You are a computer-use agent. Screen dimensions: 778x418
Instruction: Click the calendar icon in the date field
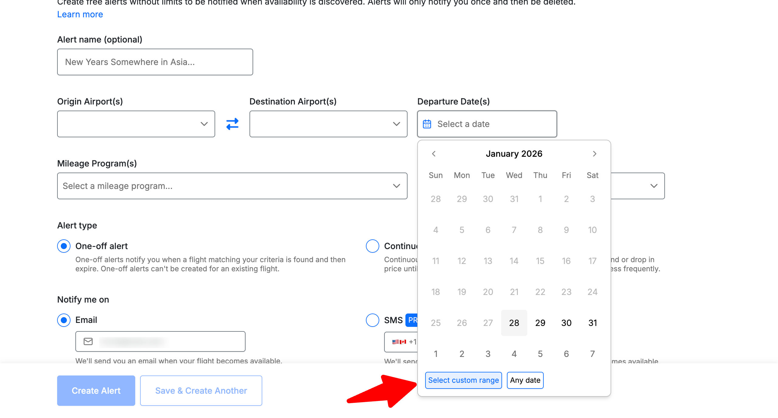tap(427, 124)
